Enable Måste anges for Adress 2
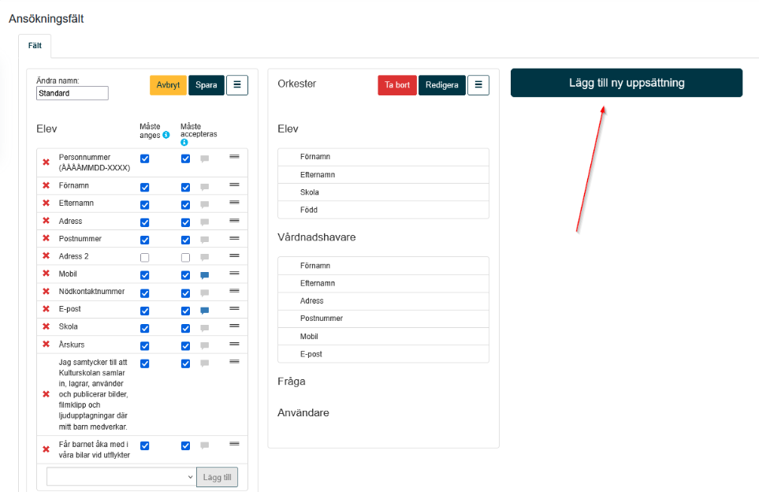Image resolution: width=759 pixels, height=492 pixels. click(145, 258)
